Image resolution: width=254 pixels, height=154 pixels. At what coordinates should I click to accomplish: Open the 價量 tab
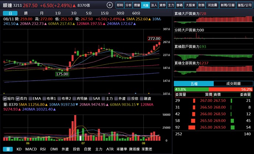coord(137,5)
